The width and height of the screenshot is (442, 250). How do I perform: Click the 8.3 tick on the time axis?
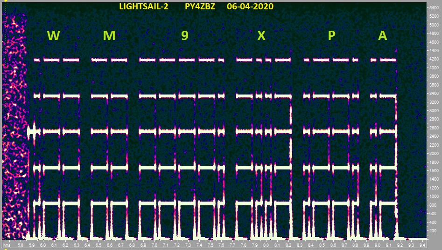pyautogui.click(x=299, y=245)
